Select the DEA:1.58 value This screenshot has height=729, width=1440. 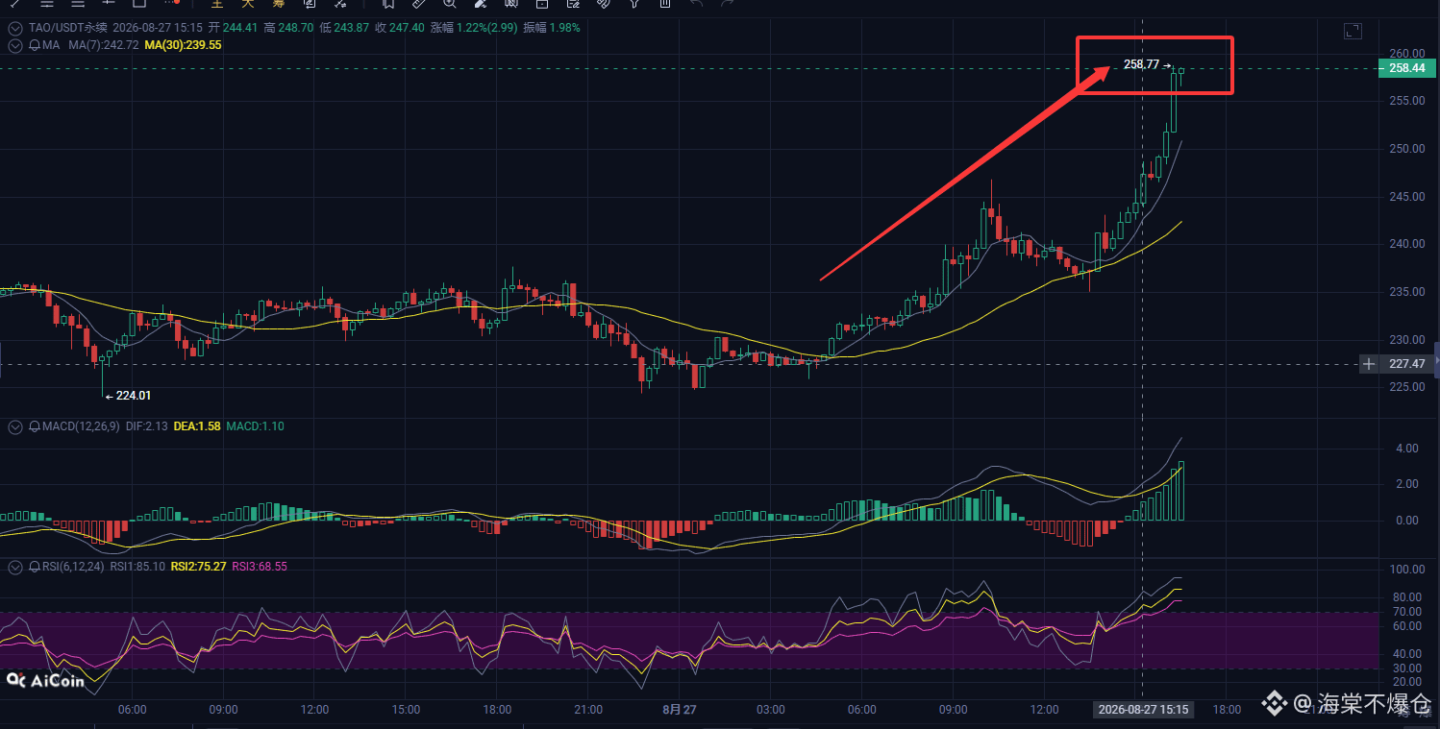pos(197,426)
